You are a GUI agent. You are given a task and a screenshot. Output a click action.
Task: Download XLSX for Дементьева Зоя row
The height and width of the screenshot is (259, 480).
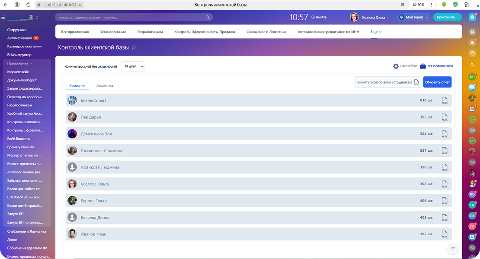(445, 134)
